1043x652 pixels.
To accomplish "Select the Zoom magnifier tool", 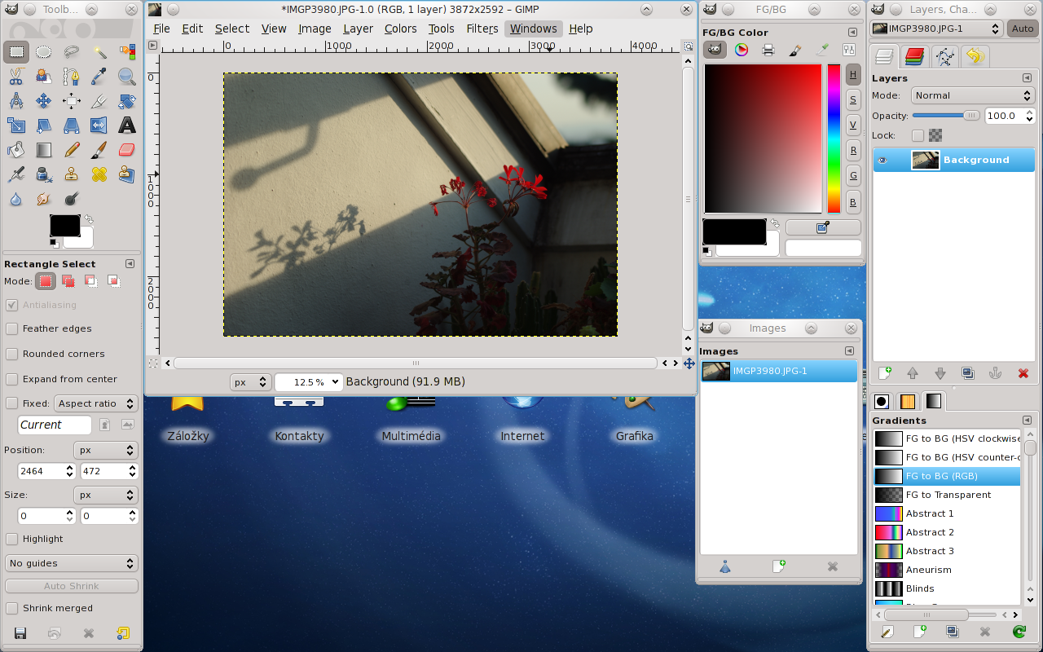I will [127, 77].
